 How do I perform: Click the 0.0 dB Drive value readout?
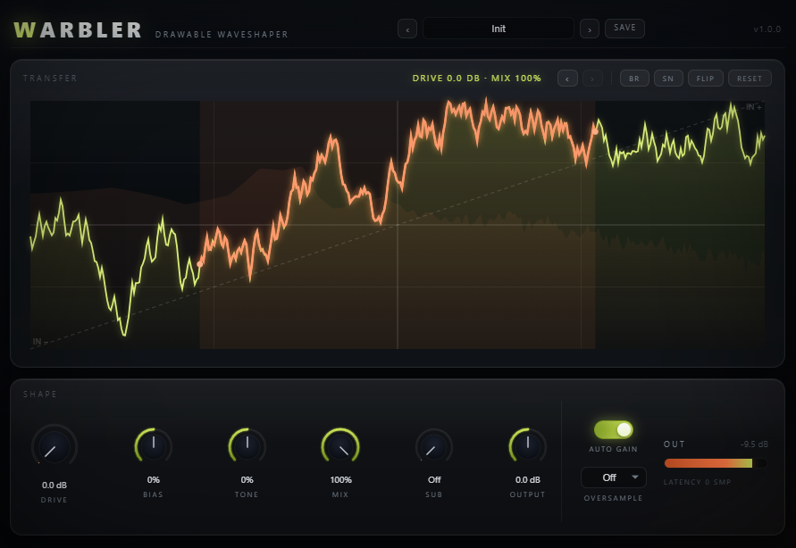click(x=54, y=486)
